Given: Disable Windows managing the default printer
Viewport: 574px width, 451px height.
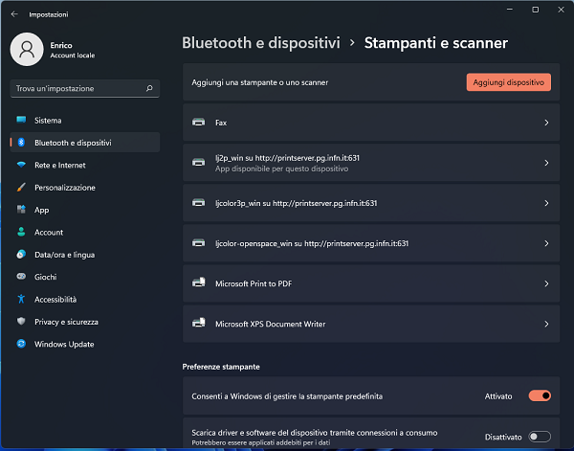Looking at the screenshot, I should [x=540, y=395].
